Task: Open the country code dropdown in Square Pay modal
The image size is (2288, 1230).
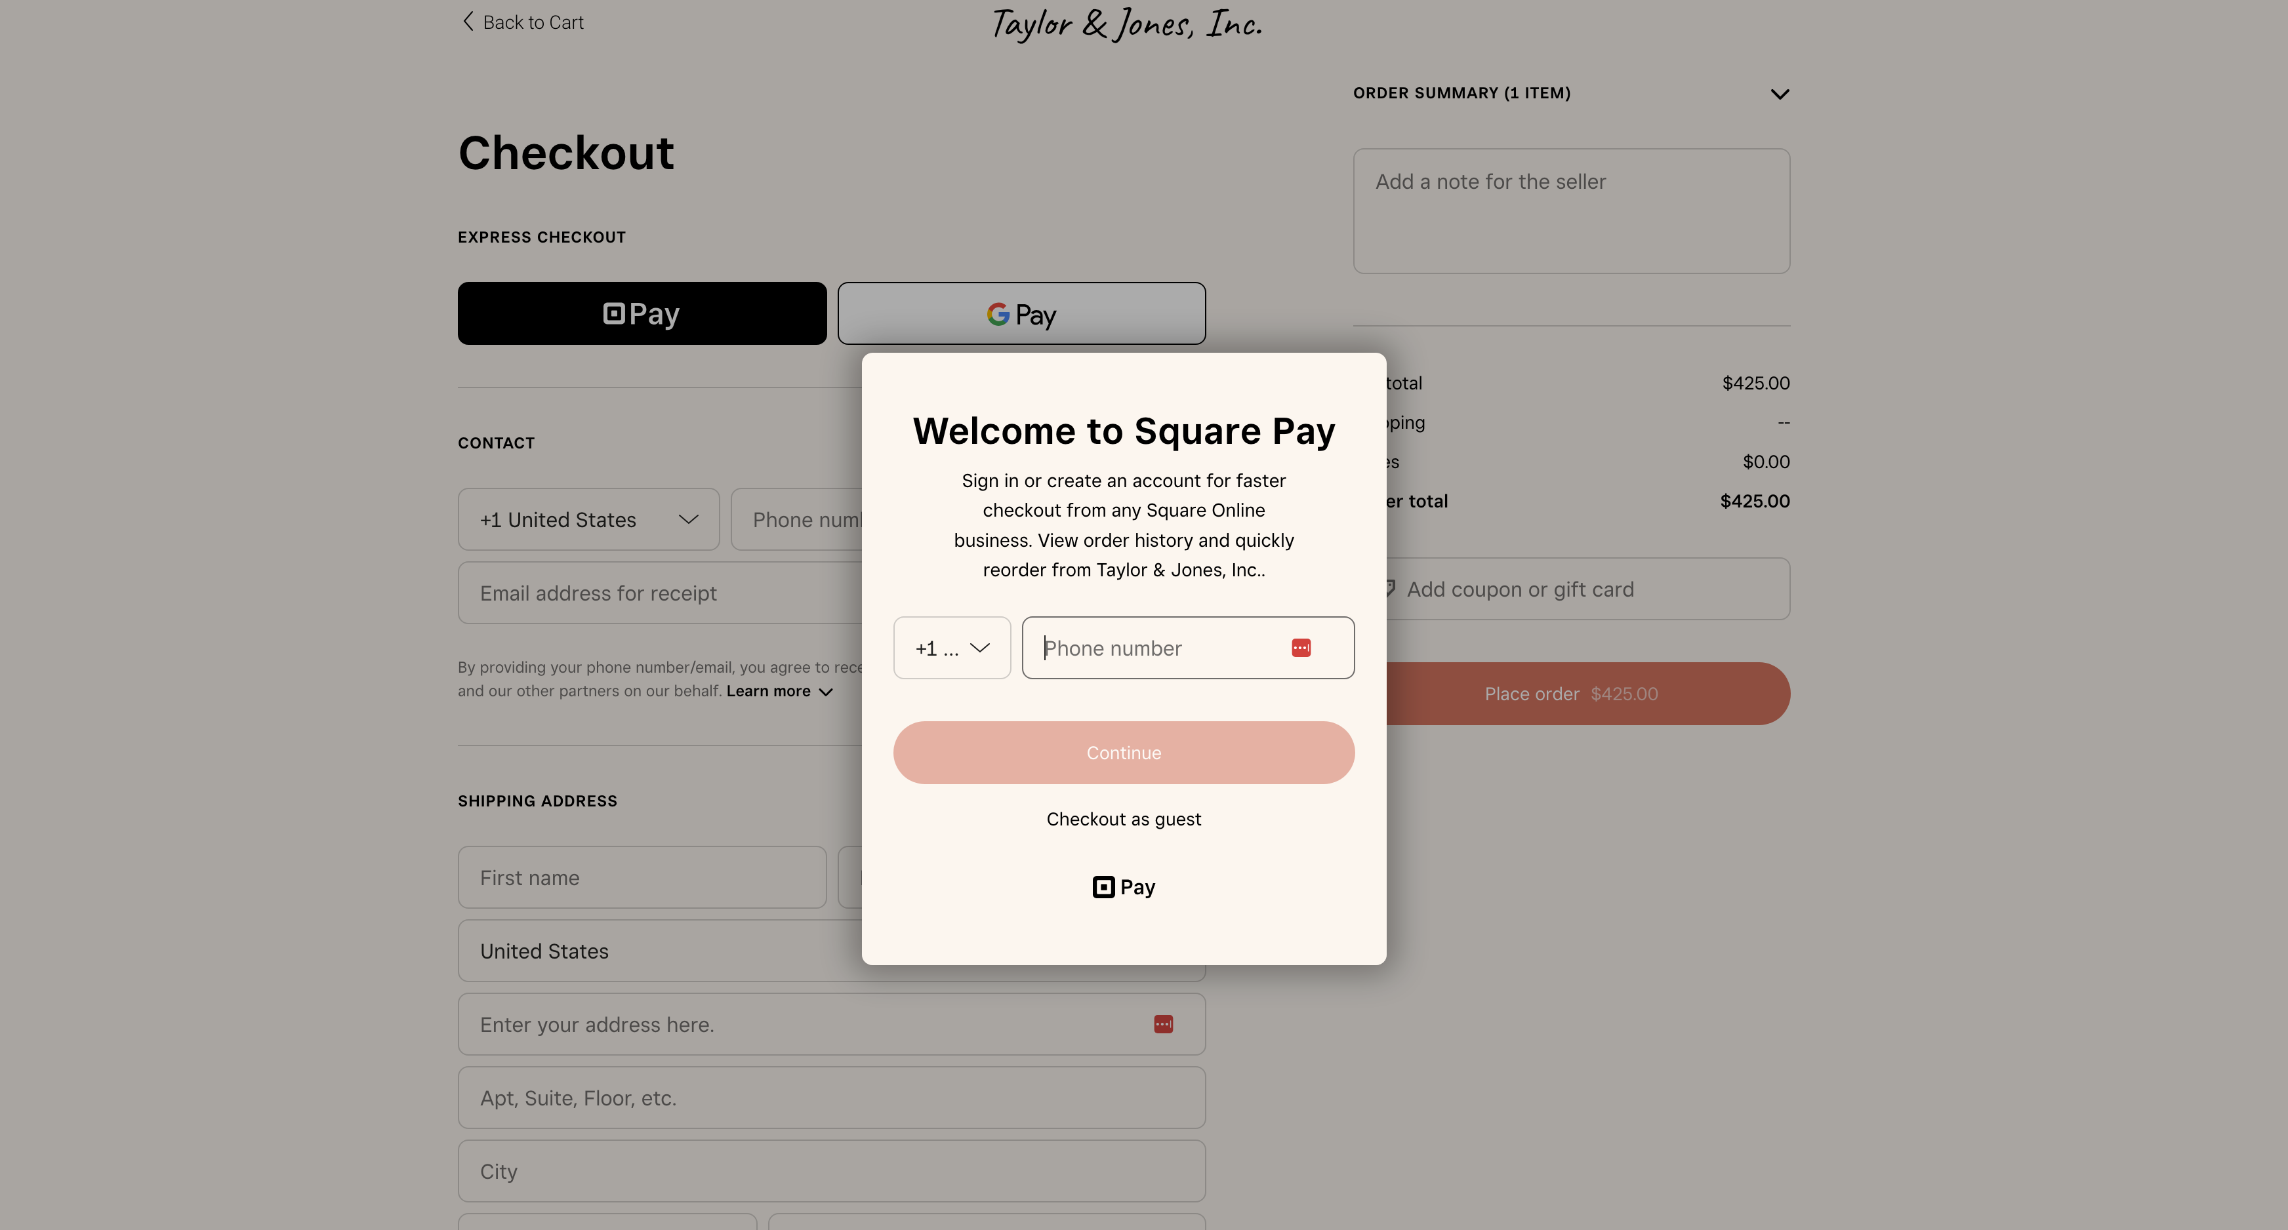Action: 951,647
